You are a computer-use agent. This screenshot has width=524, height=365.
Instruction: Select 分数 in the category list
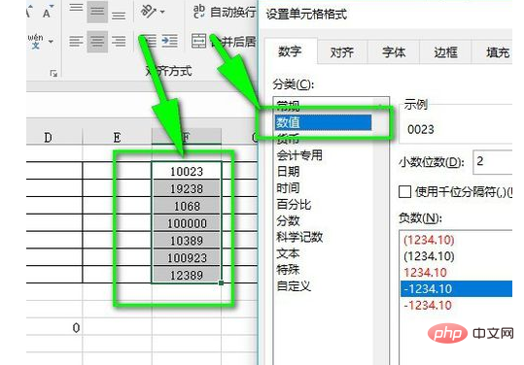pyautogui.click(x=288, y=220)
